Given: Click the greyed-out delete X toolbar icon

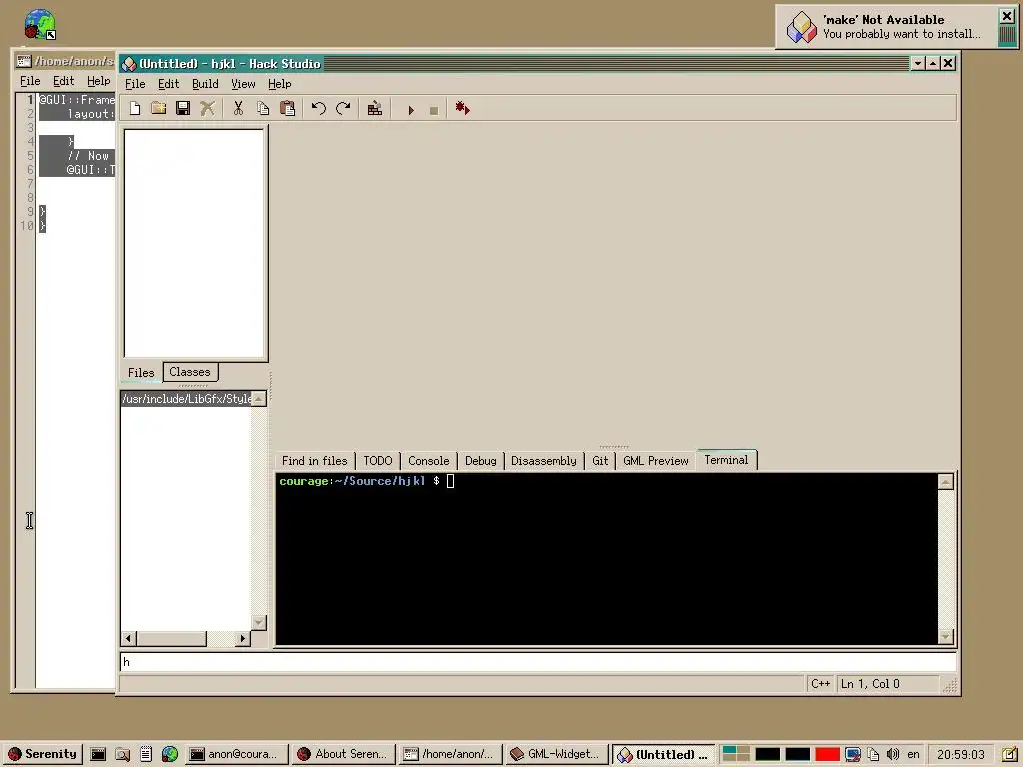Looking at the screenshot, I should click(207, 108).
